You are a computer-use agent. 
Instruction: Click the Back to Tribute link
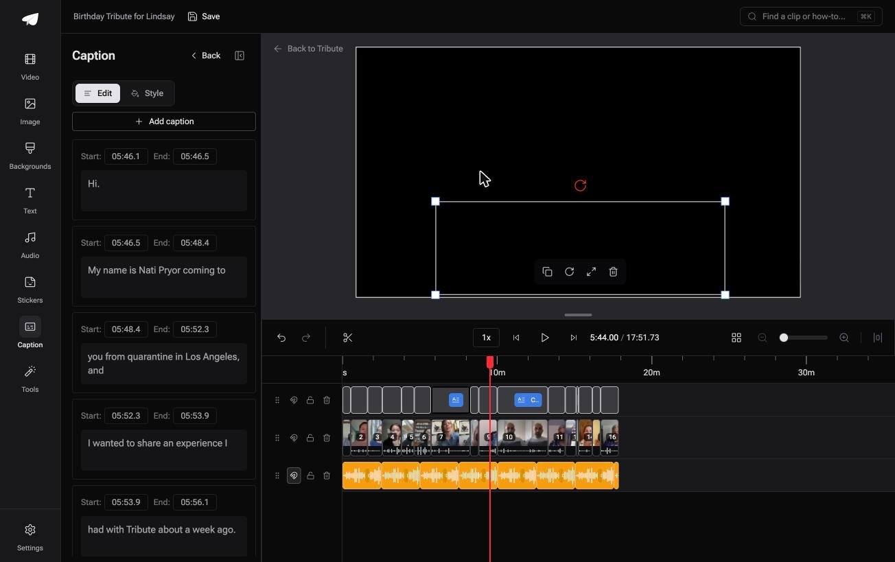[308, 49]
